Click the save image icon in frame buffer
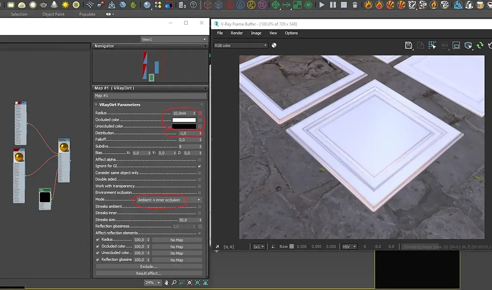Screen dimensions: 492x290 (409, 45)
